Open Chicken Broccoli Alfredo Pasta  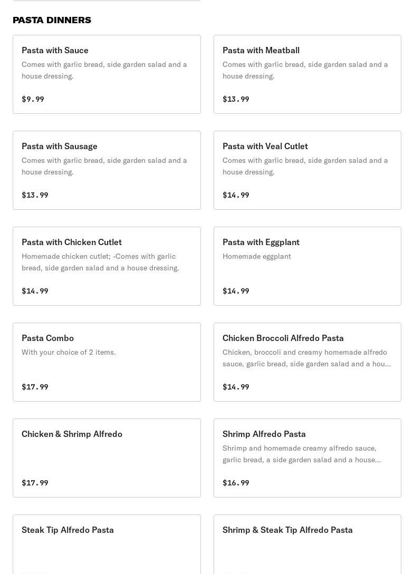point(307,362)
